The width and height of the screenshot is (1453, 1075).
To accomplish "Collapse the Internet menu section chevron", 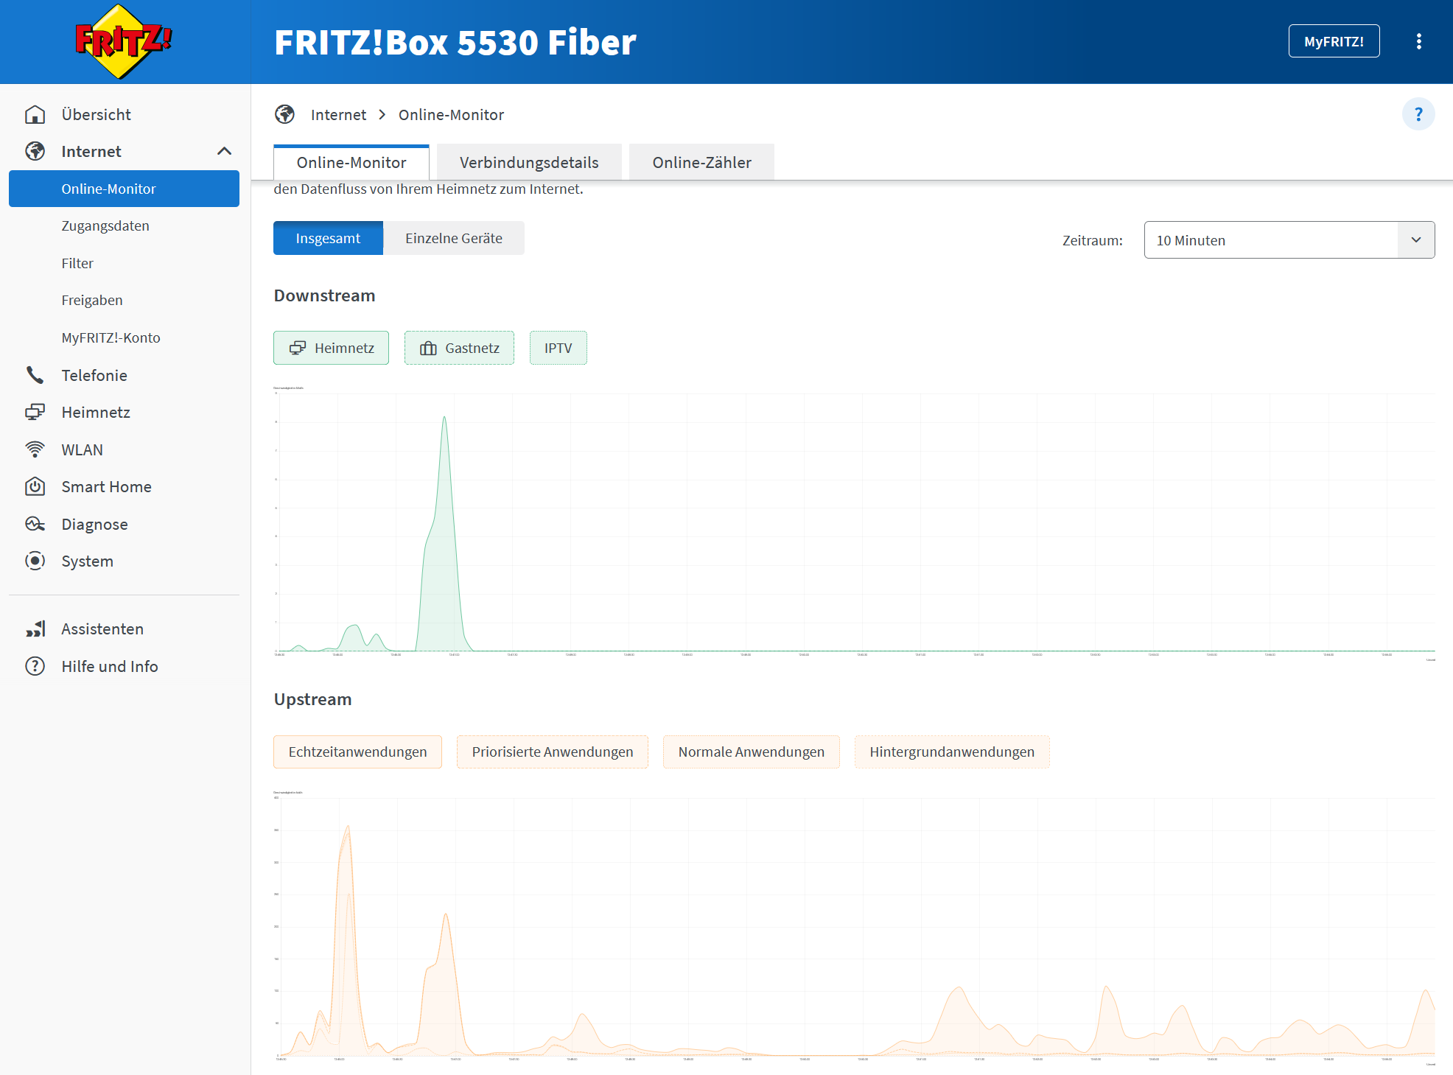I will (x=225, y=151).
